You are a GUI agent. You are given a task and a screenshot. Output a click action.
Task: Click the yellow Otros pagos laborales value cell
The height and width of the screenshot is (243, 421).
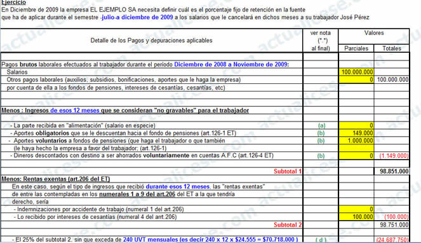click(356, 80)
